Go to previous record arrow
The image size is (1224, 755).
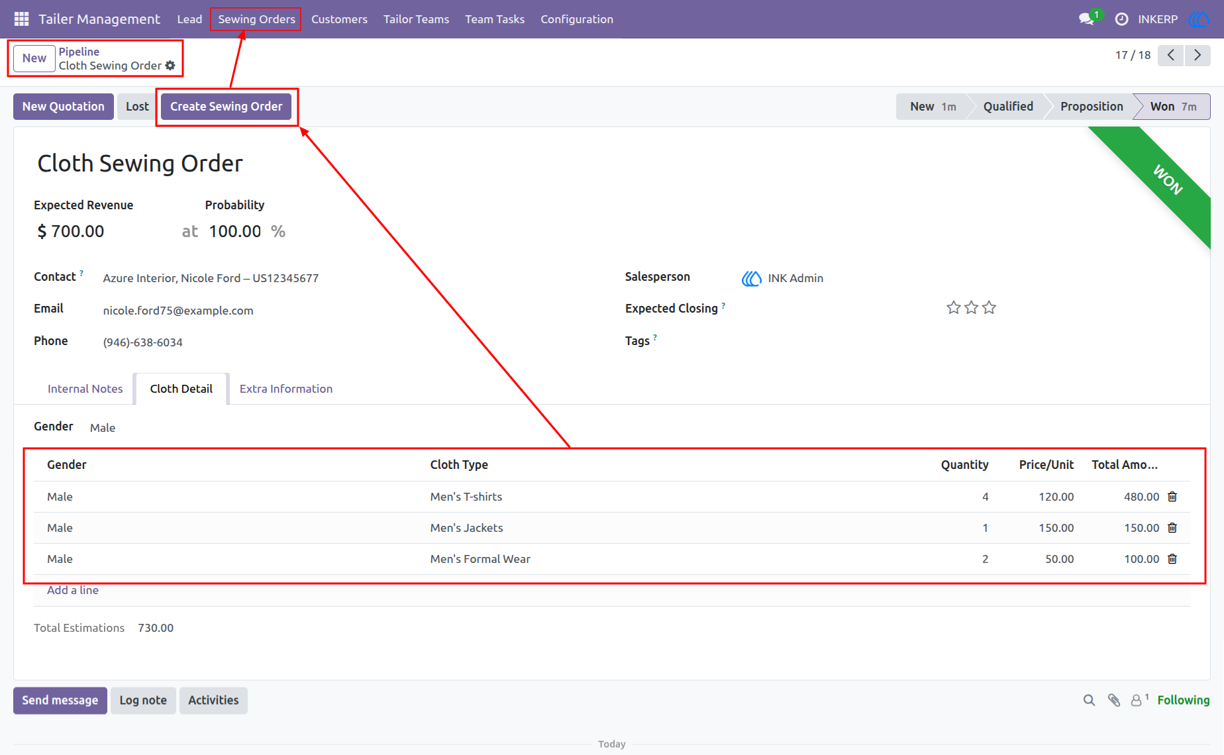click(x=1171, y=55)
